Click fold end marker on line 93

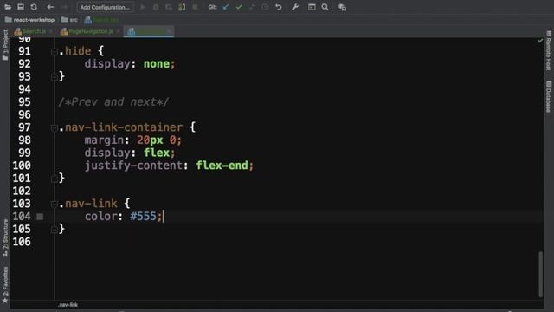tap(54, 77)
